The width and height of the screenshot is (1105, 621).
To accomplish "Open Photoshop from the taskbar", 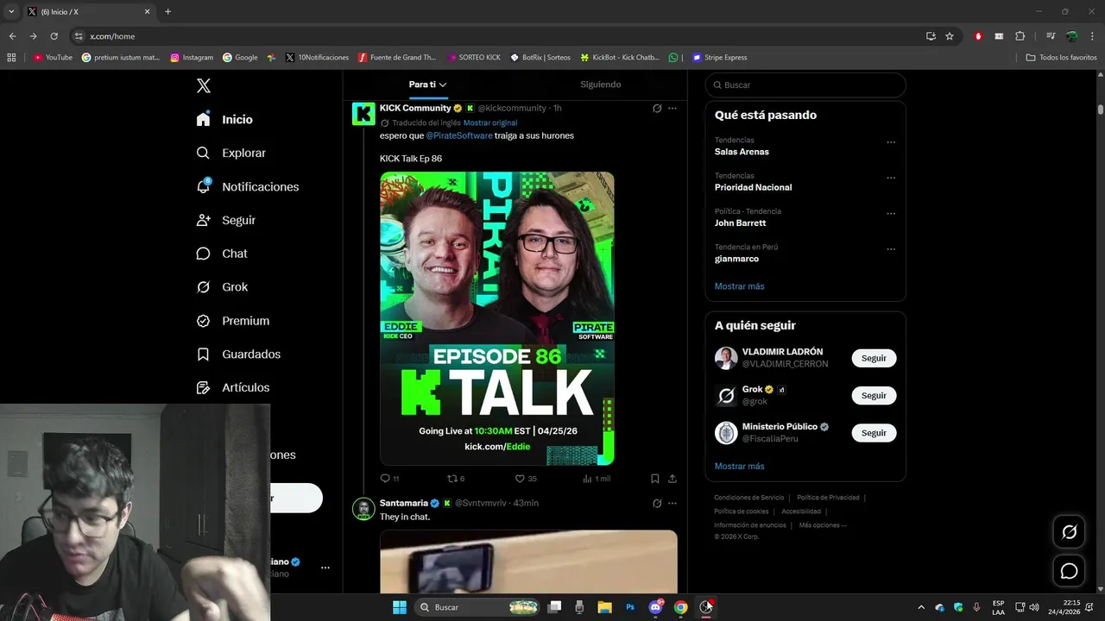I will point(630,607).
